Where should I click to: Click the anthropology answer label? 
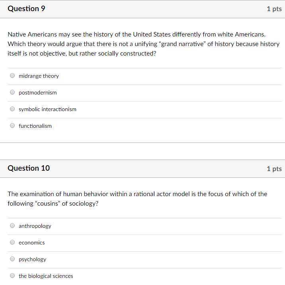tap(35, 226)
